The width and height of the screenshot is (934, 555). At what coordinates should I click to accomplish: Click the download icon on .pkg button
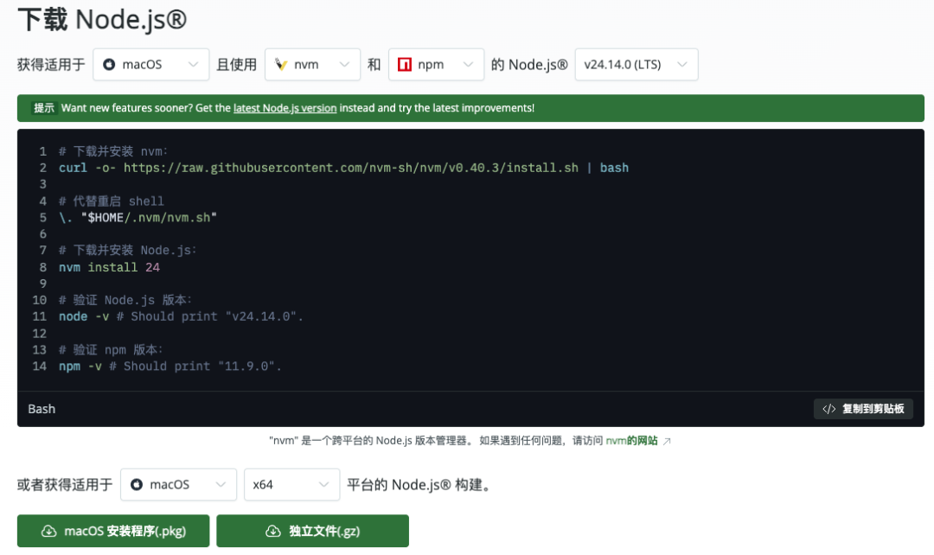pyautogui.click(x=48, y=531)
